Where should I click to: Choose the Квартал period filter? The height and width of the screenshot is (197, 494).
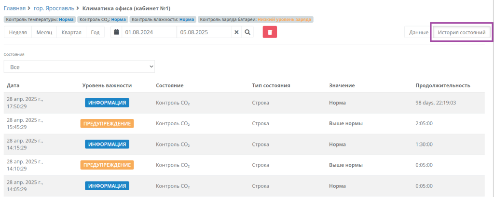pyautogui.click(x=71, y=32)
